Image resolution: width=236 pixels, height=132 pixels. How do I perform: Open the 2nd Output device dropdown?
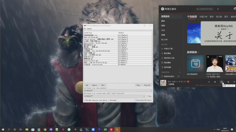114,96
